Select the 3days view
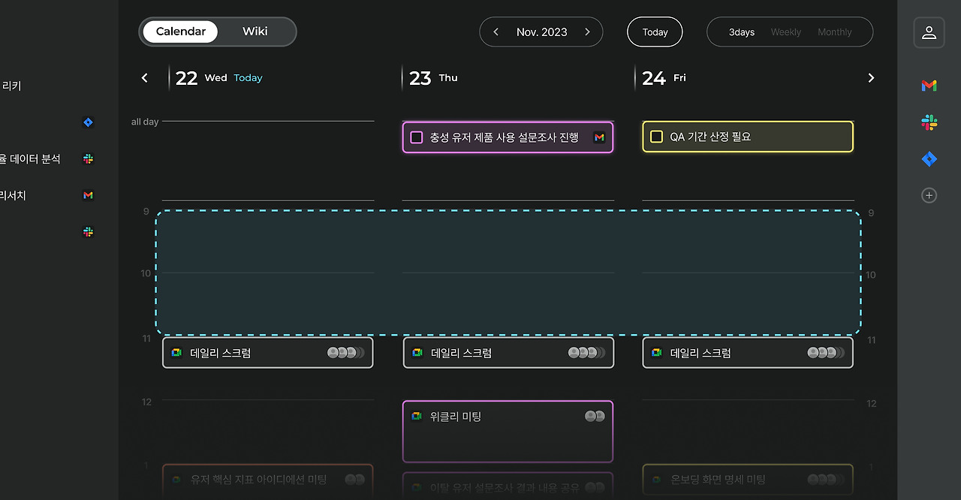 coord(742,32)
